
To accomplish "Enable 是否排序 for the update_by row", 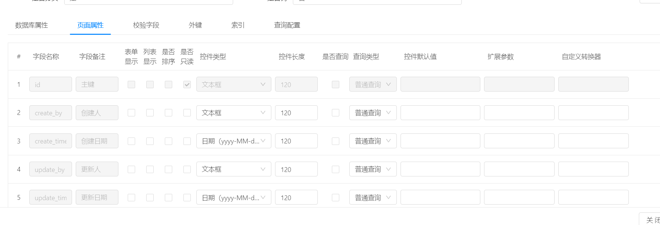I will [x=169, y=169].
